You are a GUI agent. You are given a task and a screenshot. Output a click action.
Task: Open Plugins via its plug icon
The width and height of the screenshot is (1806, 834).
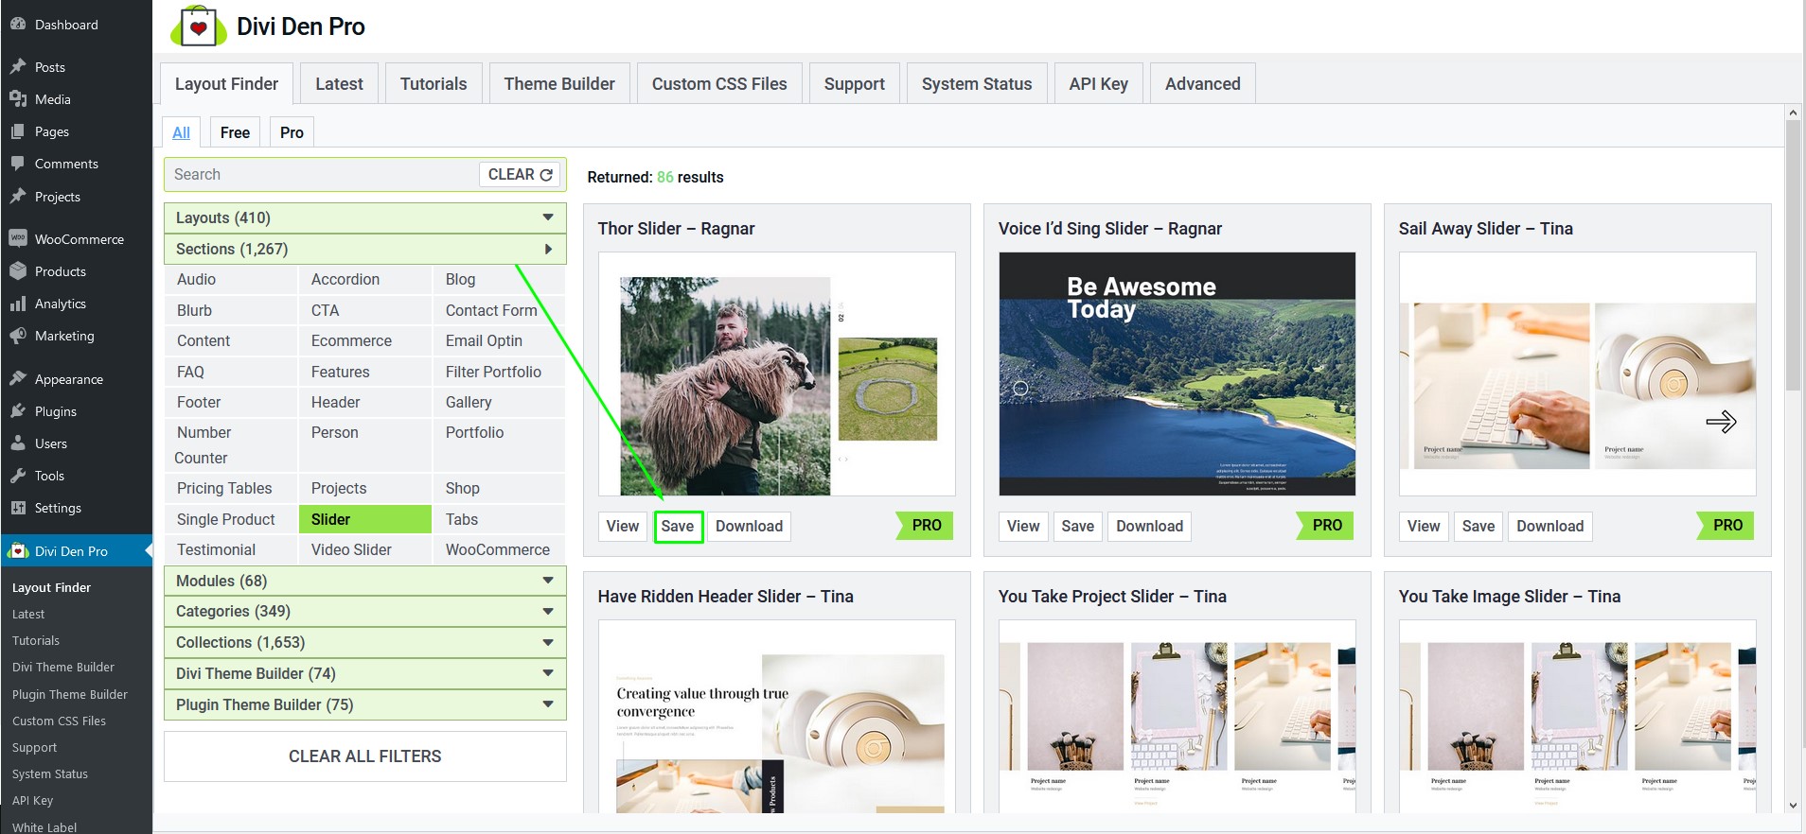(x=17, y=411)
